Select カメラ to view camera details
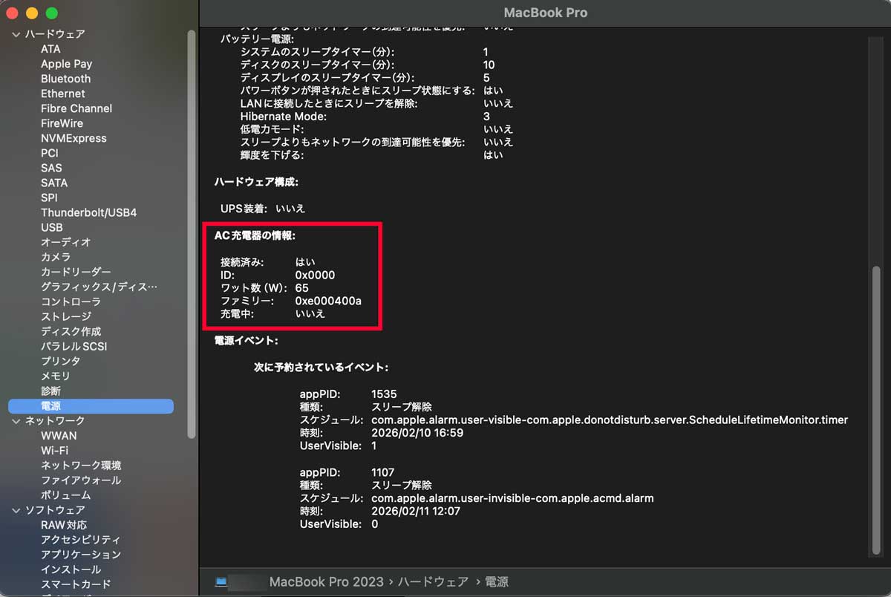 [x=56, y=257]
